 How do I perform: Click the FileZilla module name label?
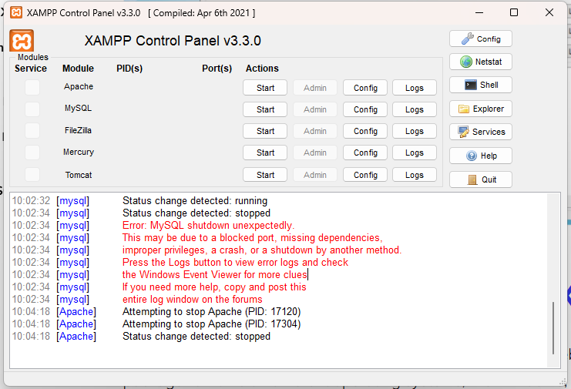78,130
